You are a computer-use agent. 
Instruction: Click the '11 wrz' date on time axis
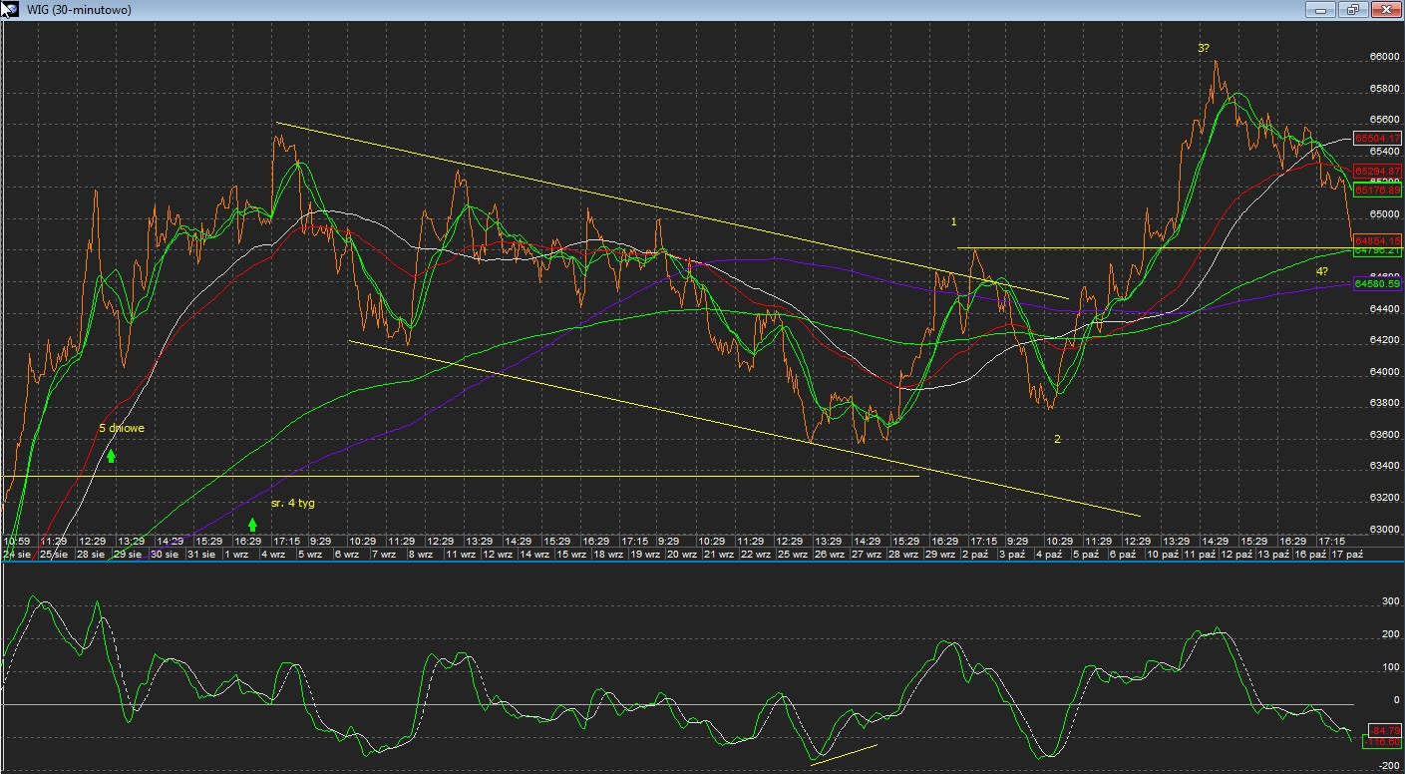point(460,554)
